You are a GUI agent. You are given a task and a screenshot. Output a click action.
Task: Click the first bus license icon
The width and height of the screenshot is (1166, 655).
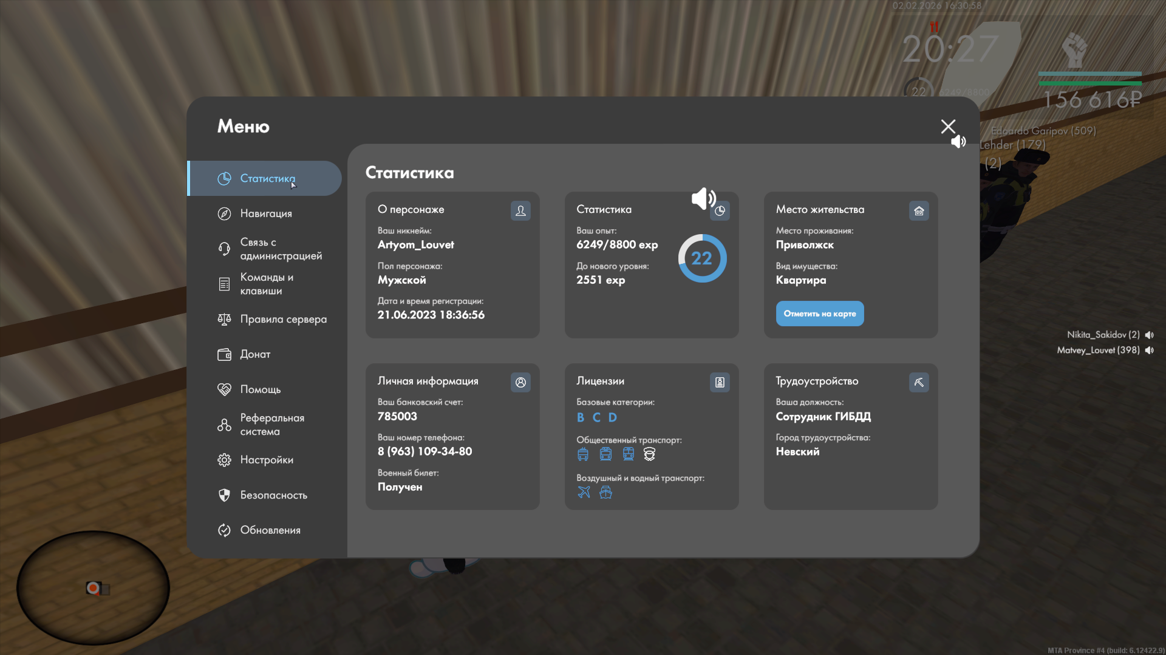[x=583, y=454]
